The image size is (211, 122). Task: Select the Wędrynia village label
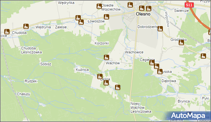(x=43, y=27)
